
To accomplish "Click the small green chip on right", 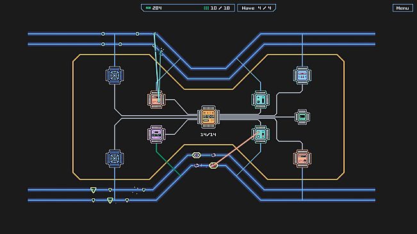I will coord(302,117).
